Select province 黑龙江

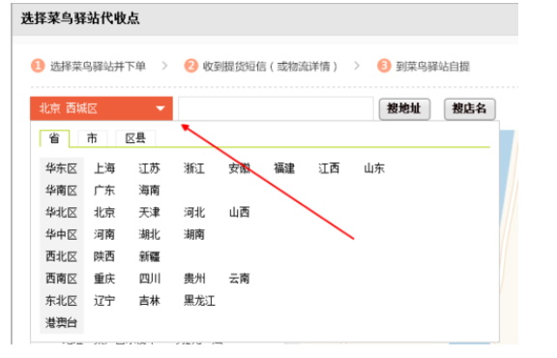199,301
